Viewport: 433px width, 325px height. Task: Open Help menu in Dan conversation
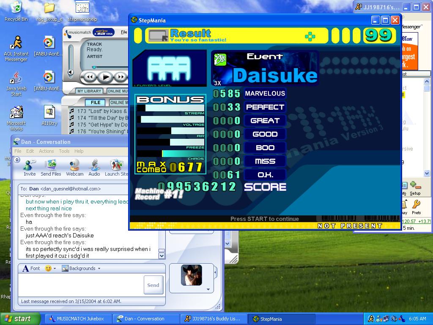point(79,151)
